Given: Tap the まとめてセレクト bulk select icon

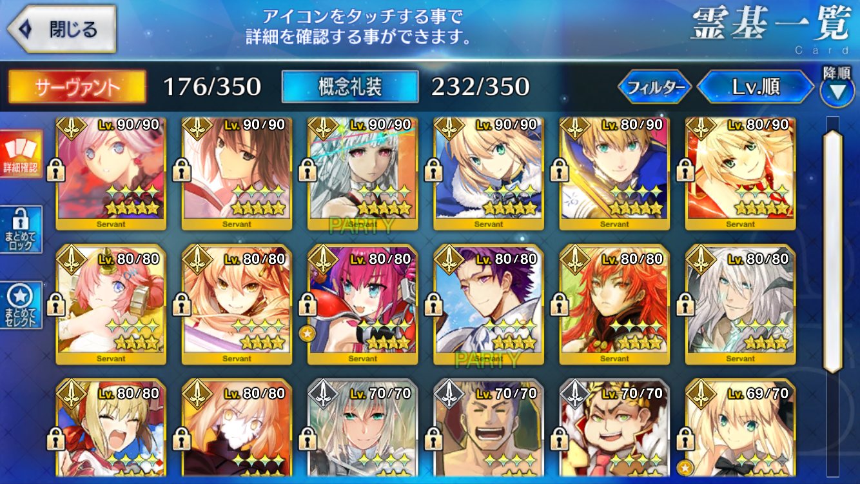Looking at the screenshot, I should (21, 305).
